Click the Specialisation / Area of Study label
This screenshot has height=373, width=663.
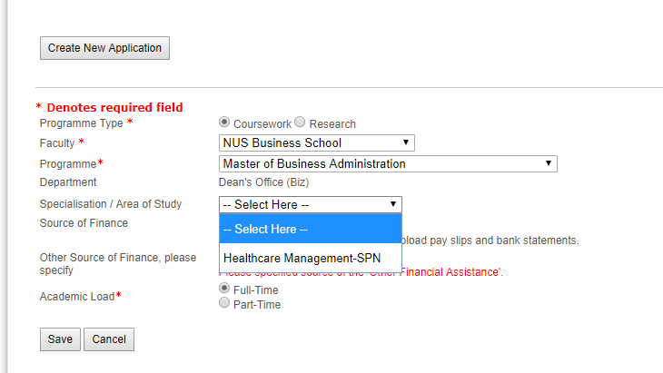[x=111, y=204]
